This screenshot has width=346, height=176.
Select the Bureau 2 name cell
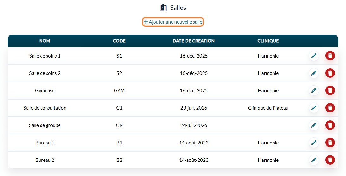(x=45, y=161)
